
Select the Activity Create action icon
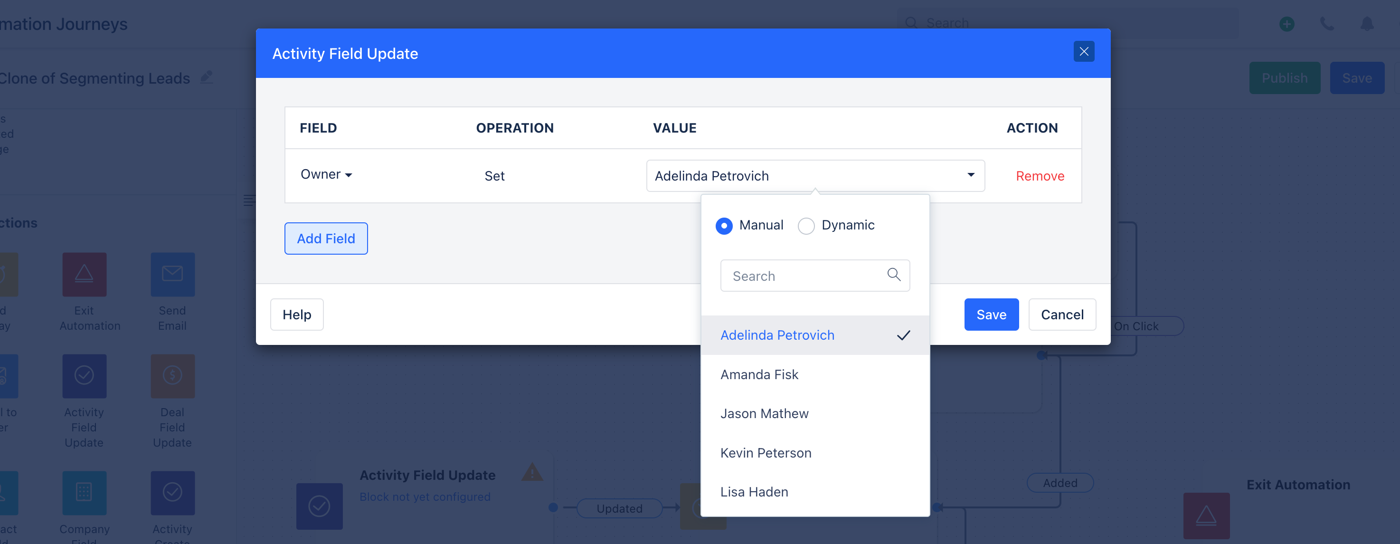(172, 493)
